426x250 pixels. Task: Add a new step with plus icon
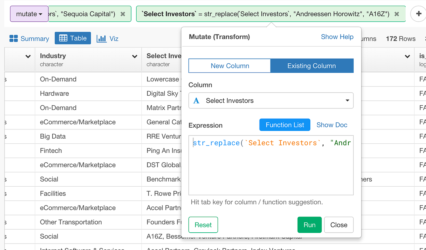[x=417, y=14]
